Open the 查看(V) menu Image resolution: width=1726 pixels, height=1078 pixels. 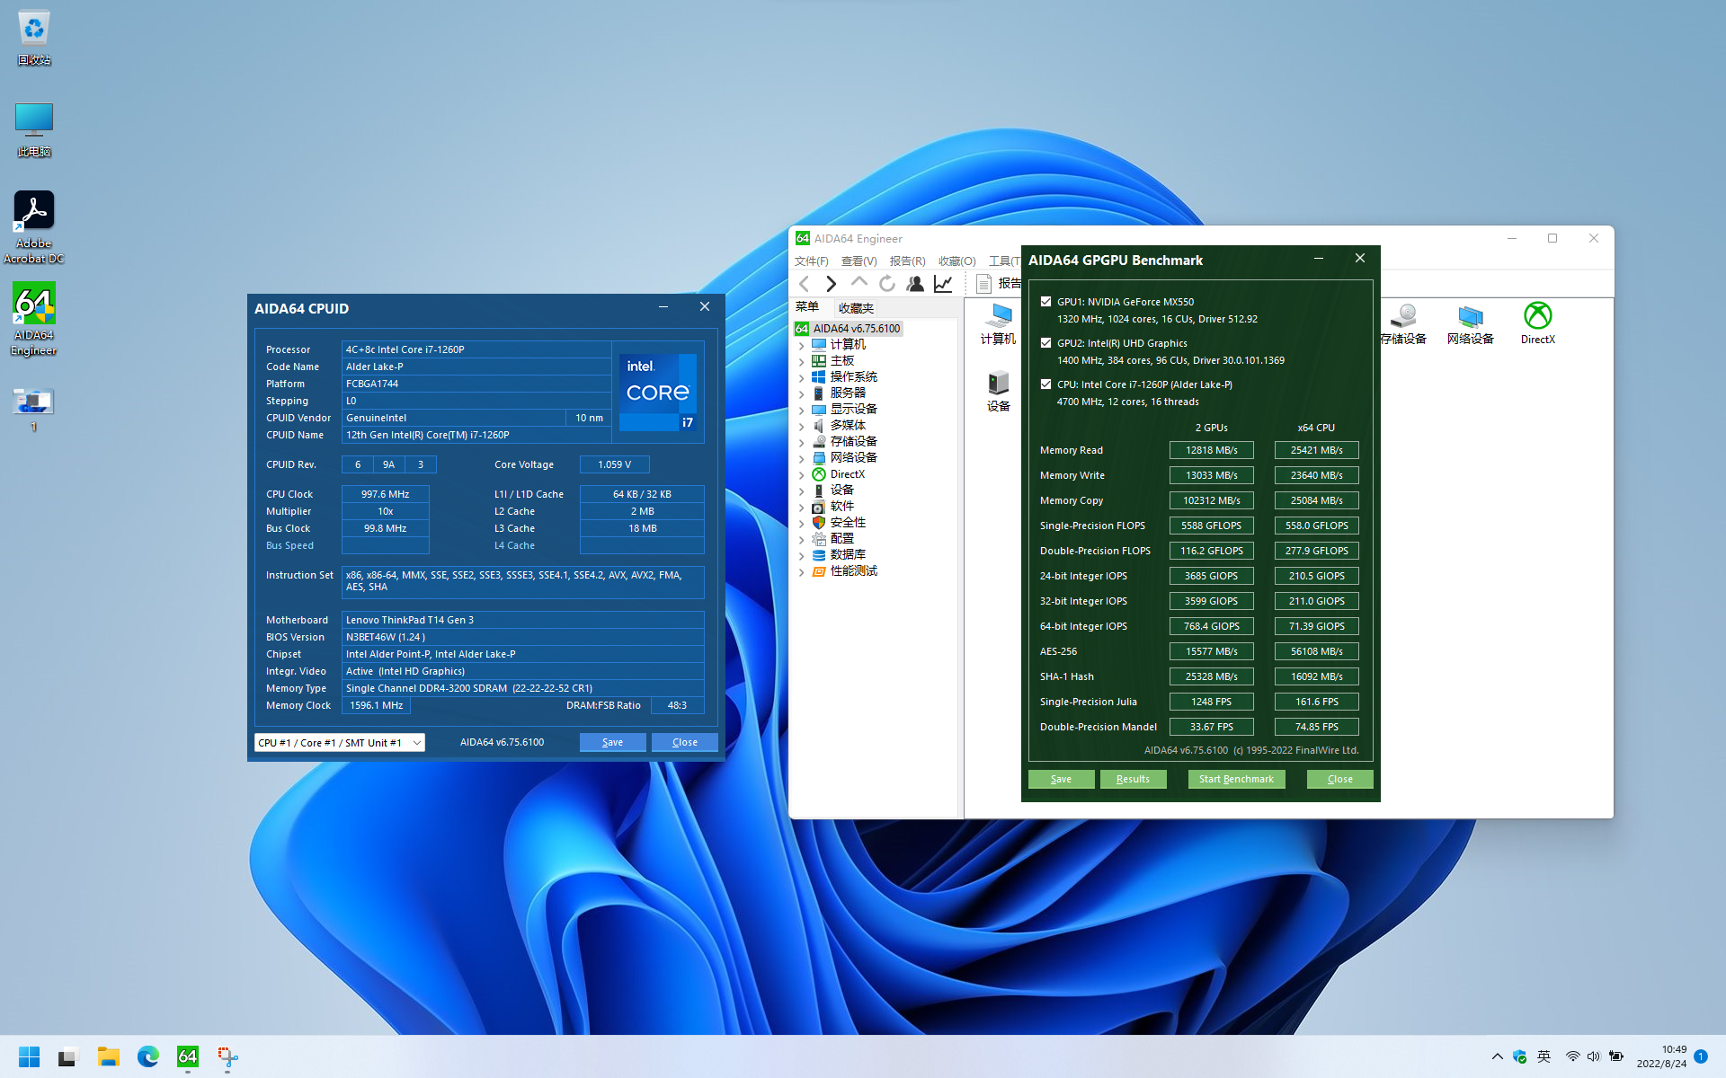tap(859, 261)
